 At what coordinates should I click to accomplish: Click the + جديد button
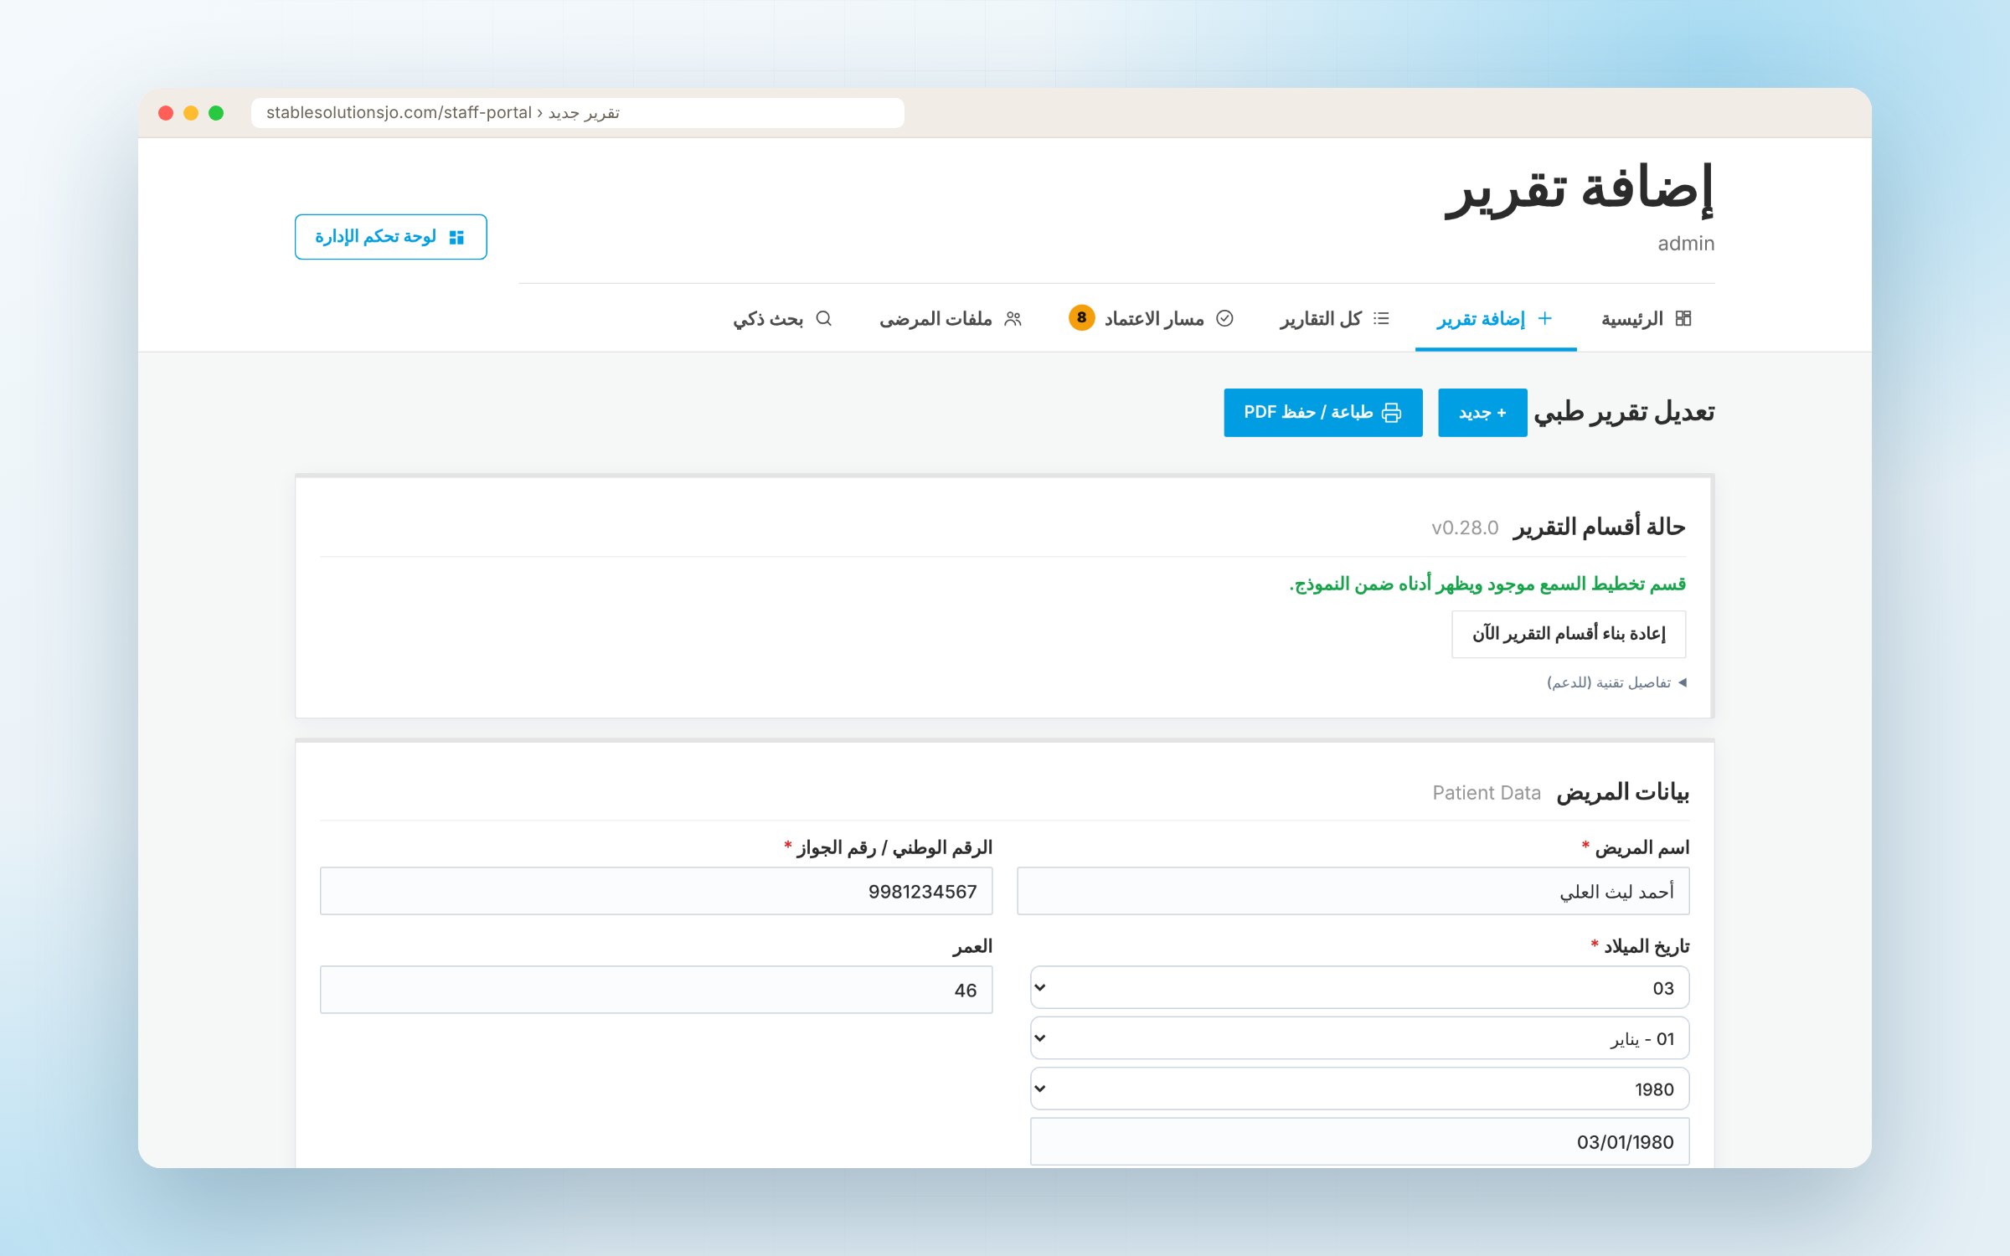[x=1482, y=413]
